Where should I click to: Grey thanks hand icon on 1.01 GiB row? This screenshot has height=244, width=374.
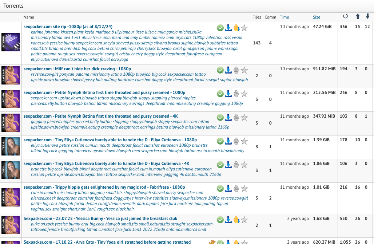click(x=236, y=188)
